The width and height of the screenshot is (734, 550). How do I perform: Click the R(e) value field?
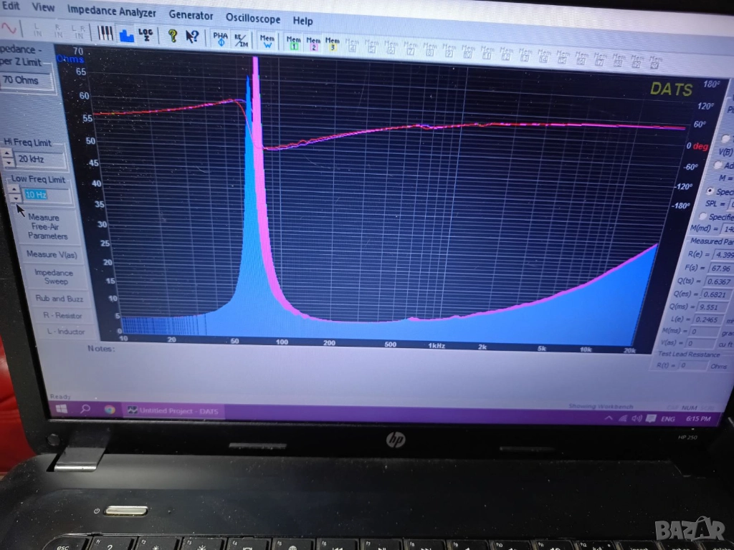723,254
